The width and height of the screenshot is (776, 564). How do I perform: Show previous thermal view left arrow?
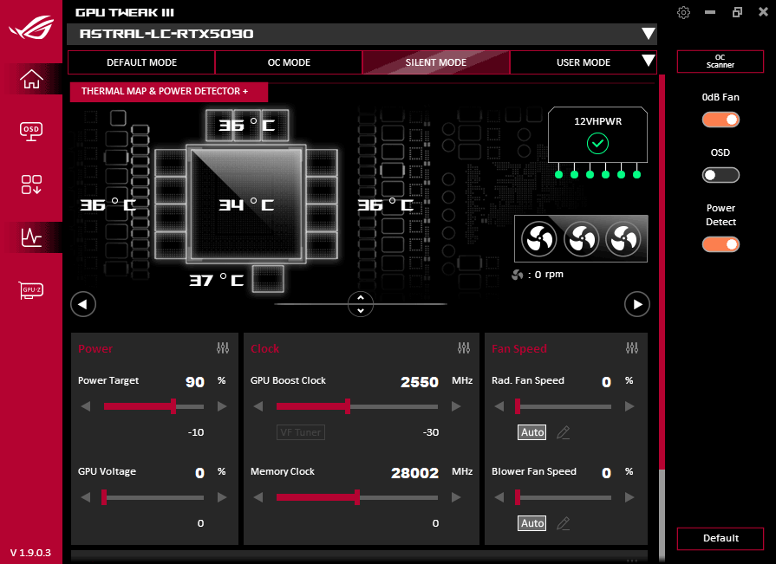pyautogui.click(x=83, y=304)
